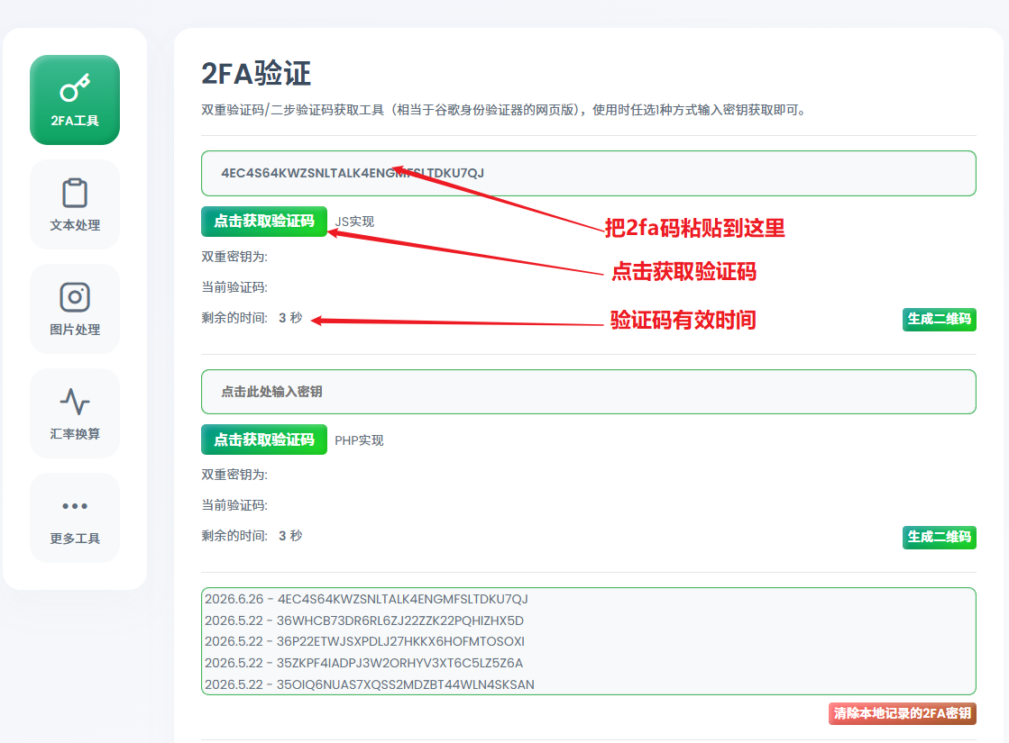The width and height of the screenshot is (1009, 743).
Task: Open the 汇率换算 pulse icon
Action: pyautogui.click(x=75, y=402)
